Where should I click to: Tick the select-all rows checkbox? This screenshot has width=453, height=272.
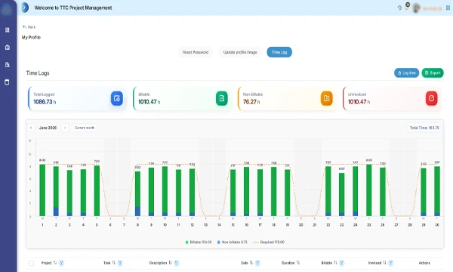(31, 263)
